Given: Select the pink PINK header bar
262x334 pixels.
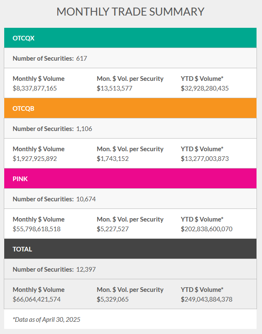Looking at the screenshot, I should (x=130, y=179).
